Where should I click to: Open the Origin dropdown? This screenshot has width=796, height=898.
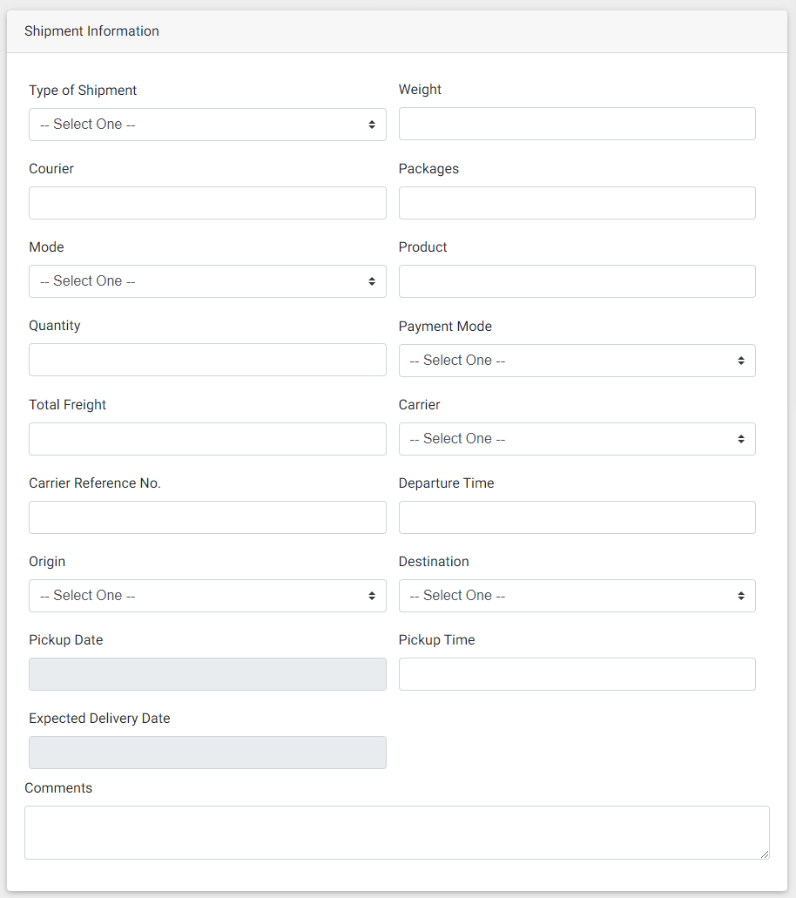pyautogui.click(x=207, y=596)
